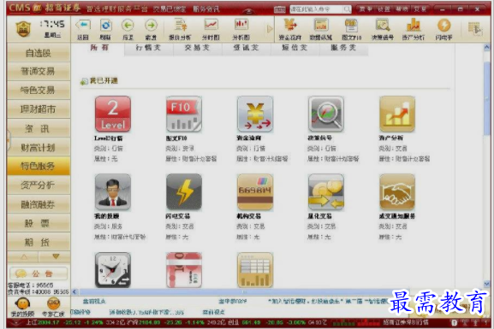Open 决策信号 in the top toolbar
The image size is (494, 329).
pos(383,29)
